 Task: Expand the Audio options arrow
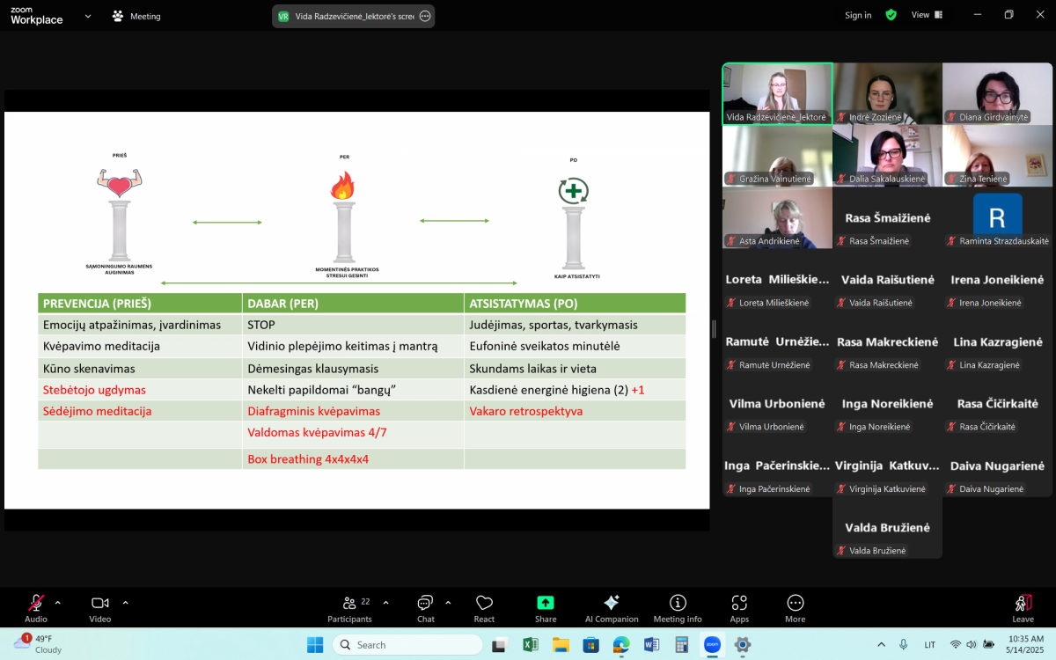coord(58,603)
